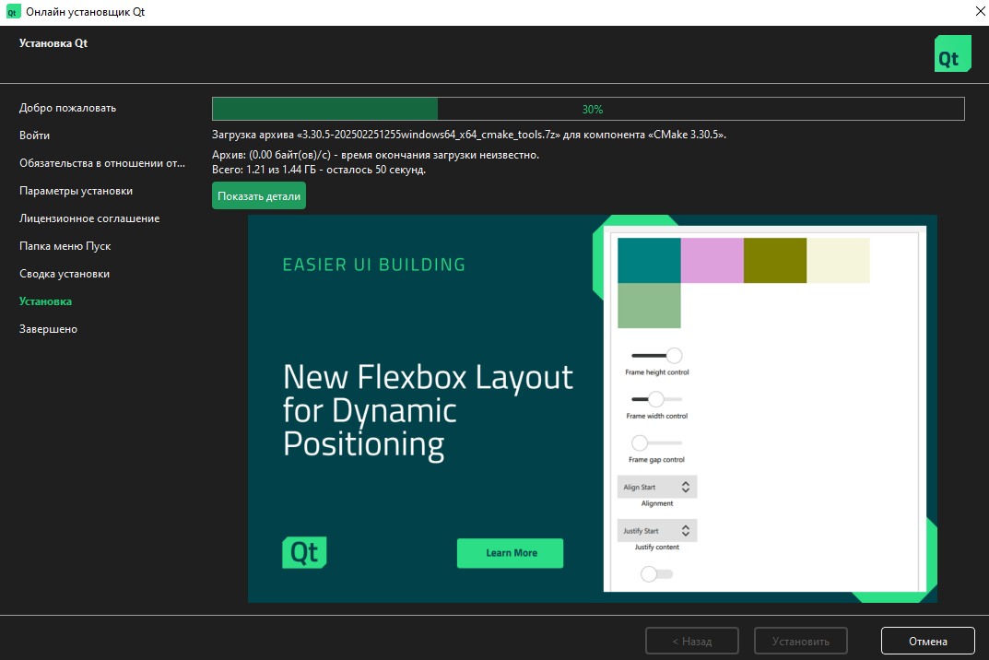This screenshot has width=989, height=660.
Task: Open the Justify Start dropdown
Action: tap(656, 531)
